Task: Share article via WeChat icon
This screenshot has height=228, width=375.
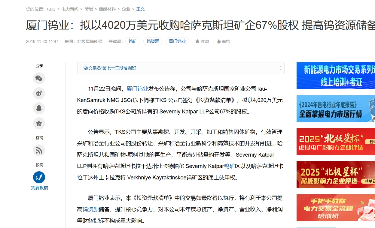Action: pos(39,79)
